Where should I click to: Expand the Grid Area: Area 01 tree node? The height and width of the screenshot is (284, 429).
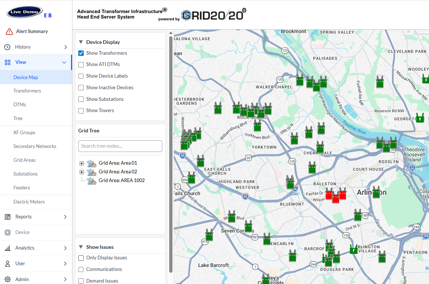[82, 163]
